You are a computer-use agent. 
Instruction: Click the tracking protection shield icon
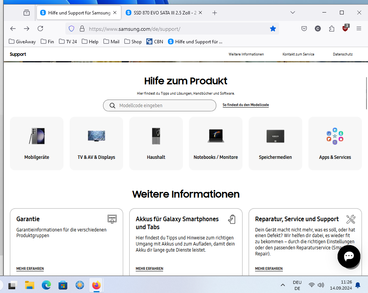pos(71,29)
